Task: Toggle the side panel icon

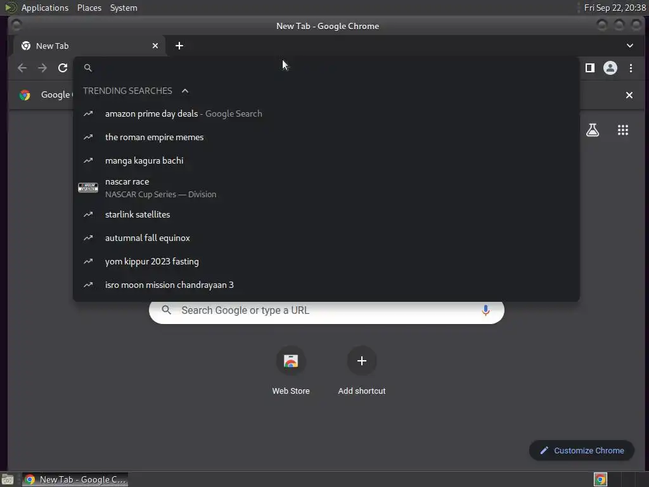Action: (590, 68)
